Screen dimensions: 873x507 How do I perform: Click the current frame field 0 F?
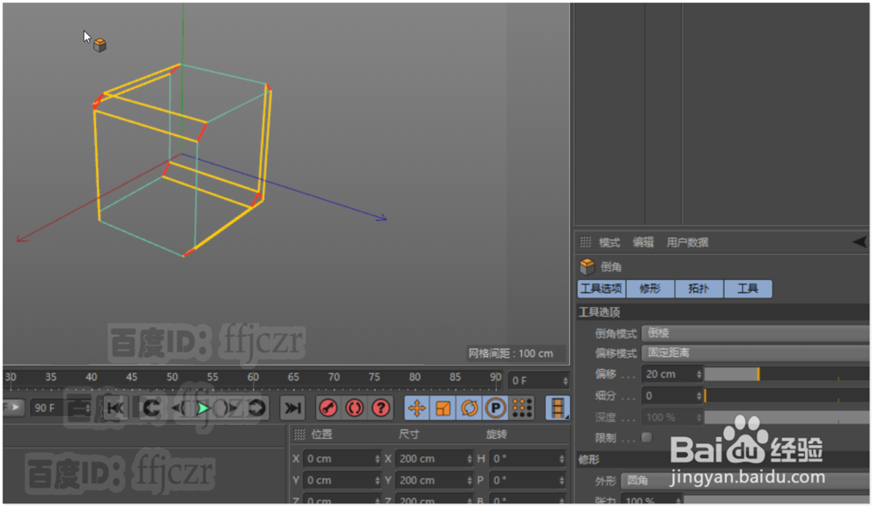[534, 380]
